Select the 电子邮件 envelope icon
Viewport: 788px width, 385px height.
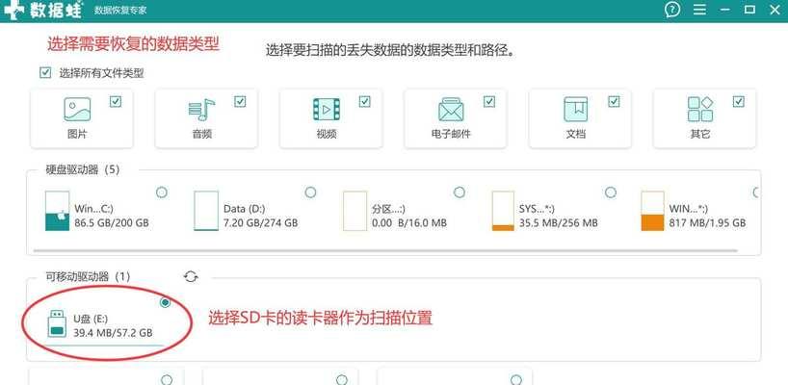point(451,110)
